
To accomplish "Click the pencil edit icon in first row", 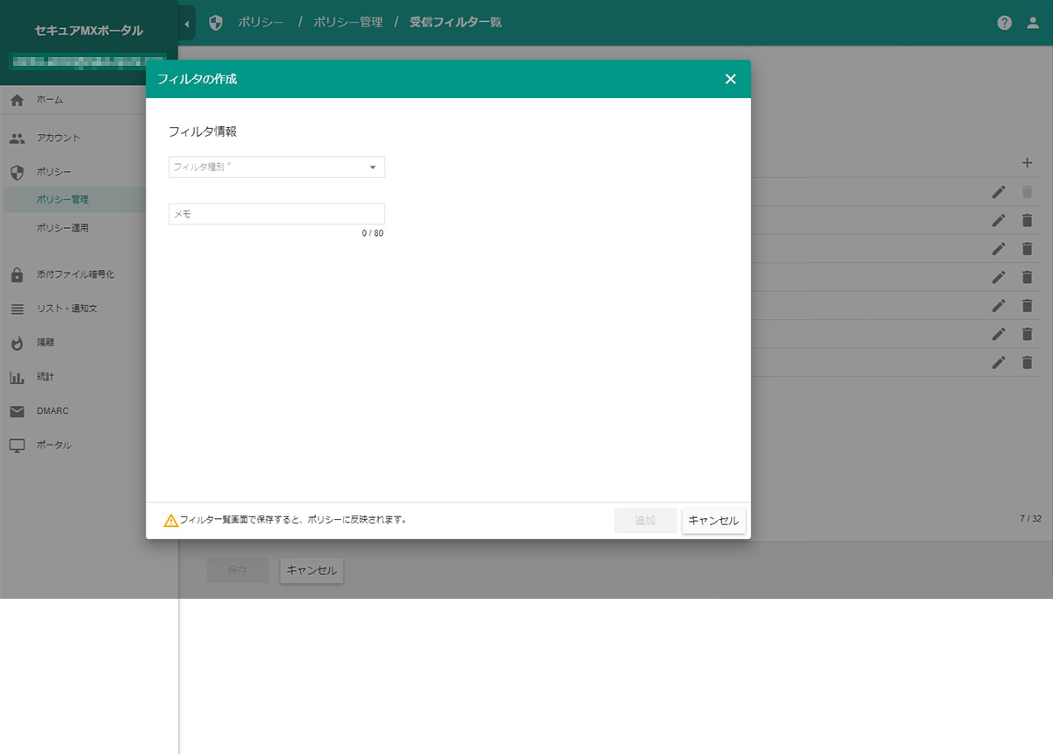I will [998, 192].
